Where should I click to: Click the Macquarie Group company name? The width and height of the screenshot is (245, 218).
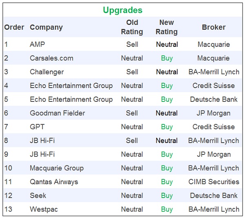click(56, 168)
